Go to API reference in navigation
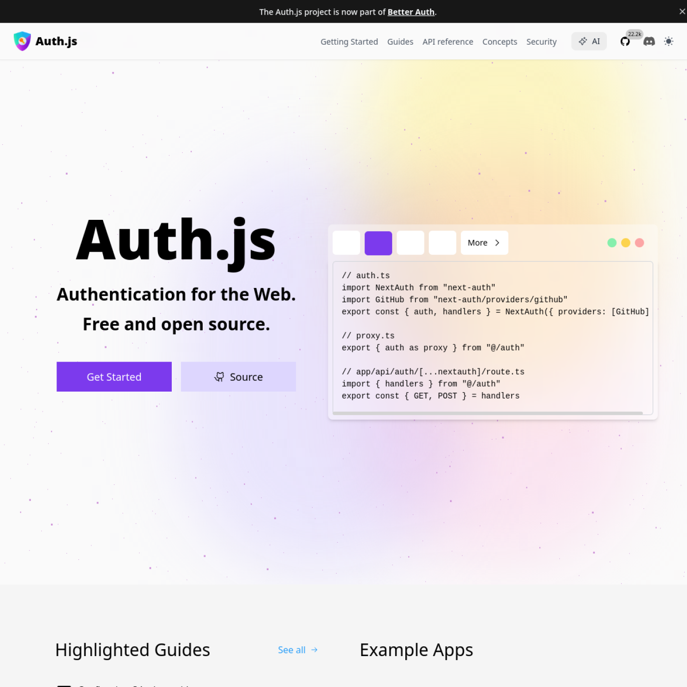Viewport: 687px width, 687px height. pos(448,42)
